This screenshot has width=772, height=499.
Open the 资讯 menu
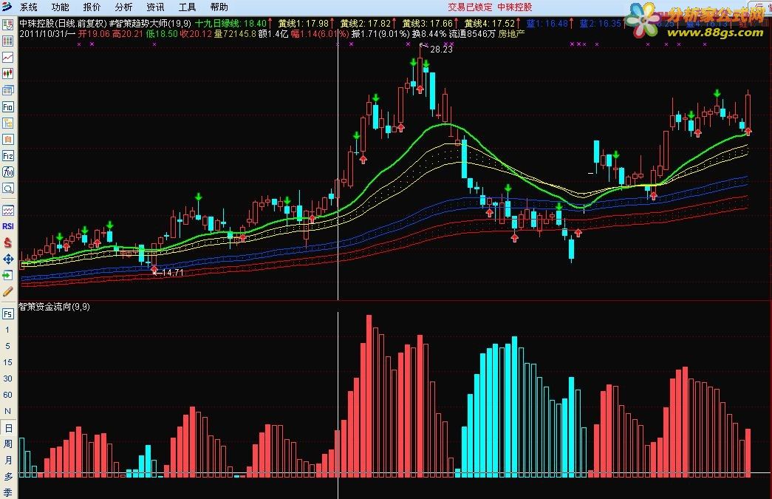(x=155, y=7)
